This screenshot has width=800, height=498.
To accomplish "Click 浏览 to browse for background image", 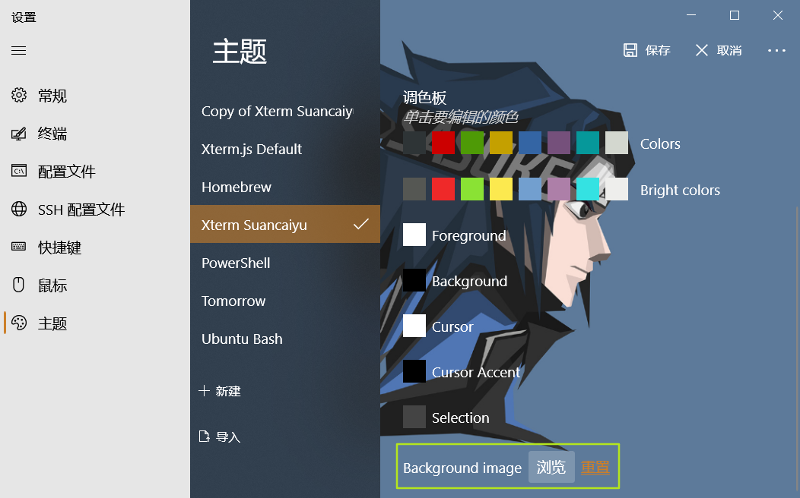I will tap(551, 468).
